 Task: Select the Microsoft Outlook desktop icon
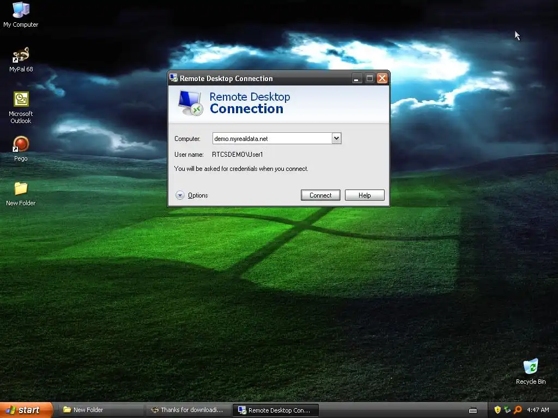pos(21,108)
